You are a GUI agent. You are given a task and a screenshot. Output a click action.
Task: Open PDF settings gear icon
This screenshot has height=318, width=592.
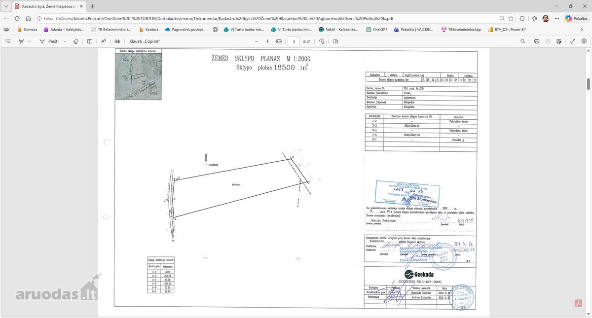pyautogui.click(x=584, y=41)
